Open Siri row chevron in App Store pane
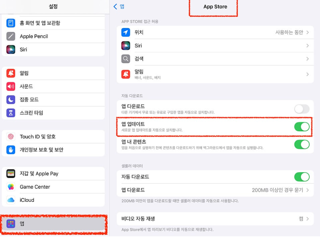 point(308,46)
